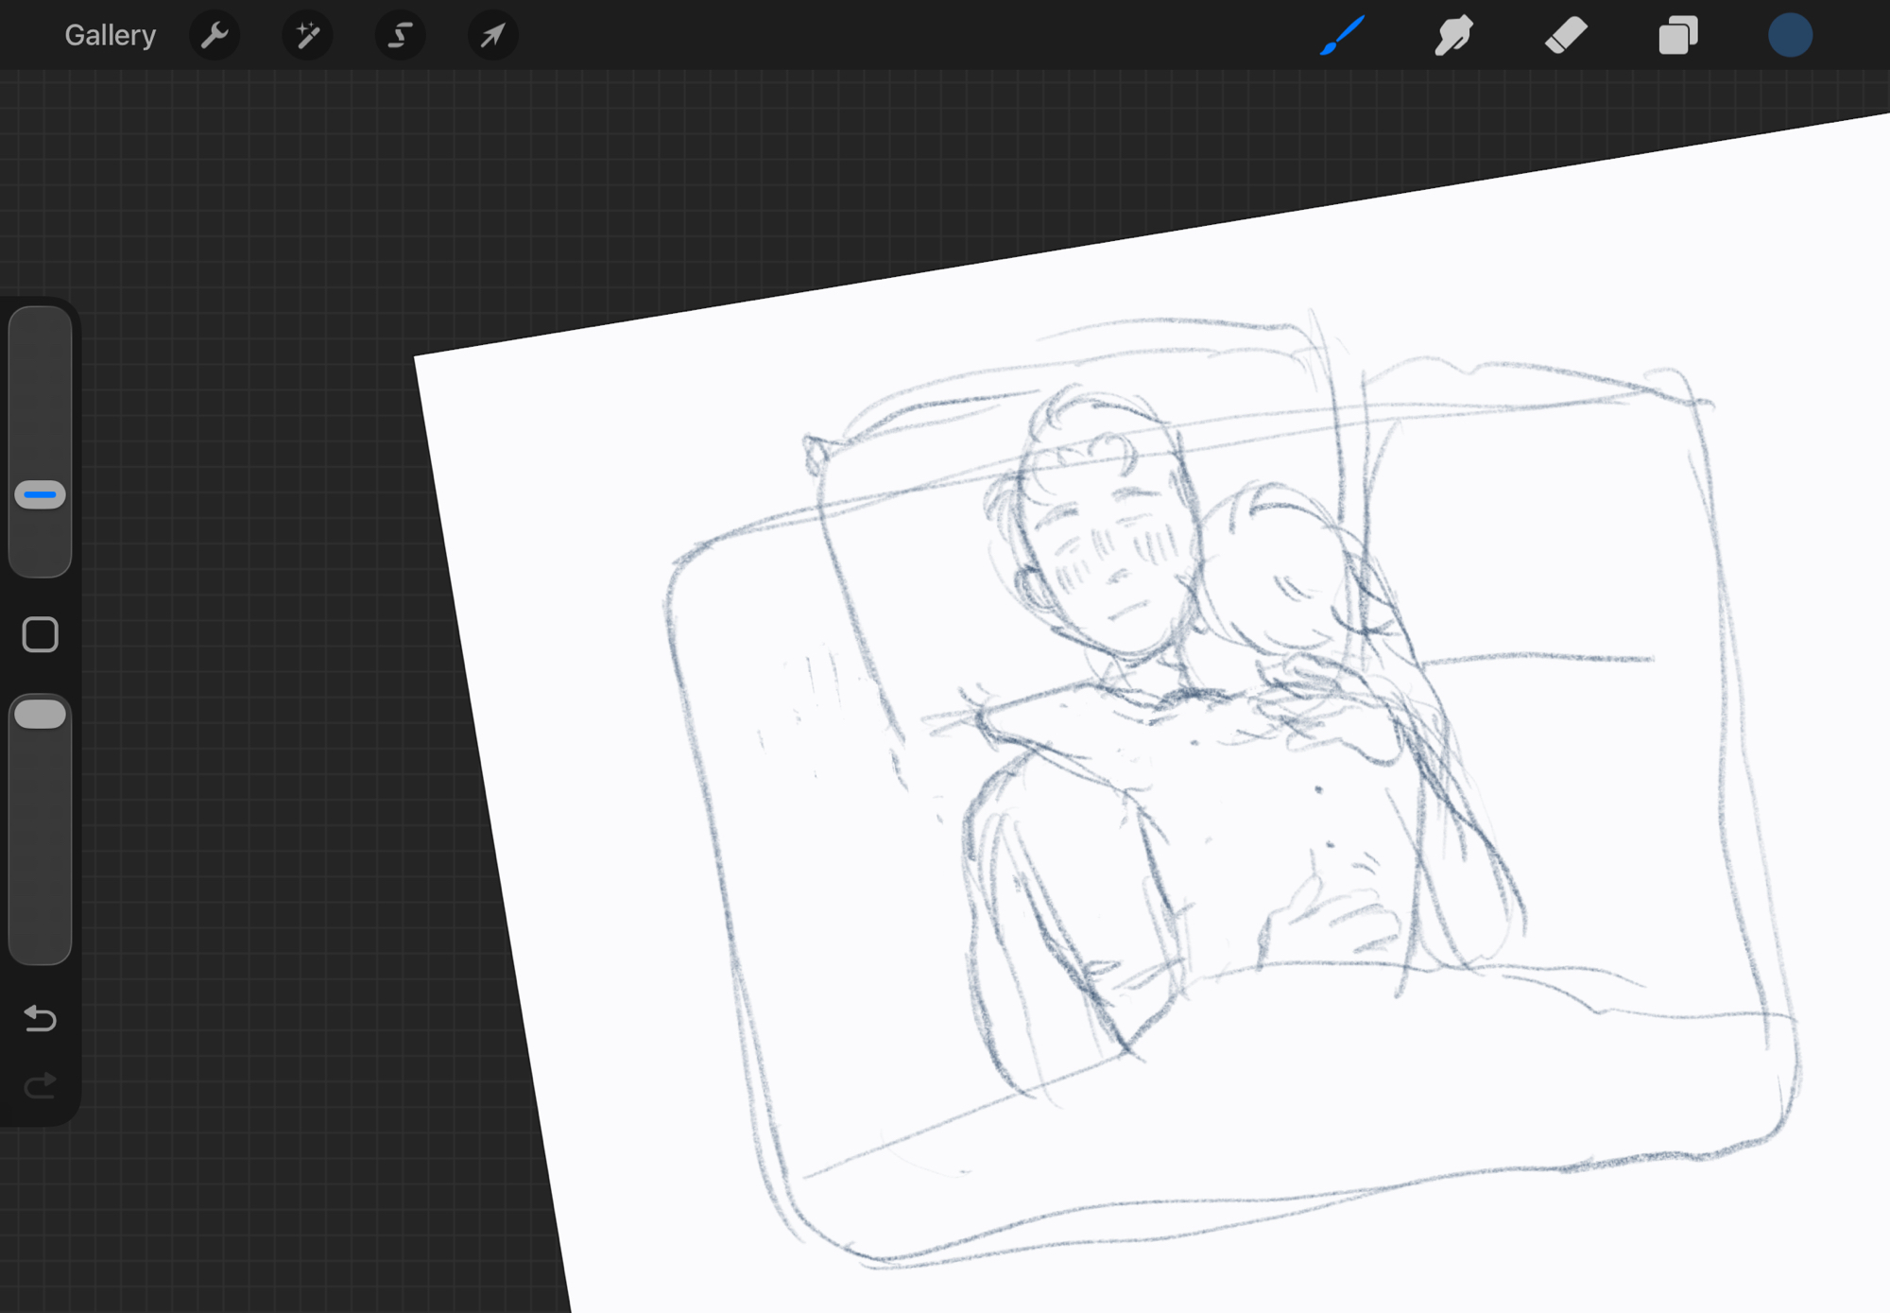
Task: Undo the last stroke
Action: [41, 1018]
